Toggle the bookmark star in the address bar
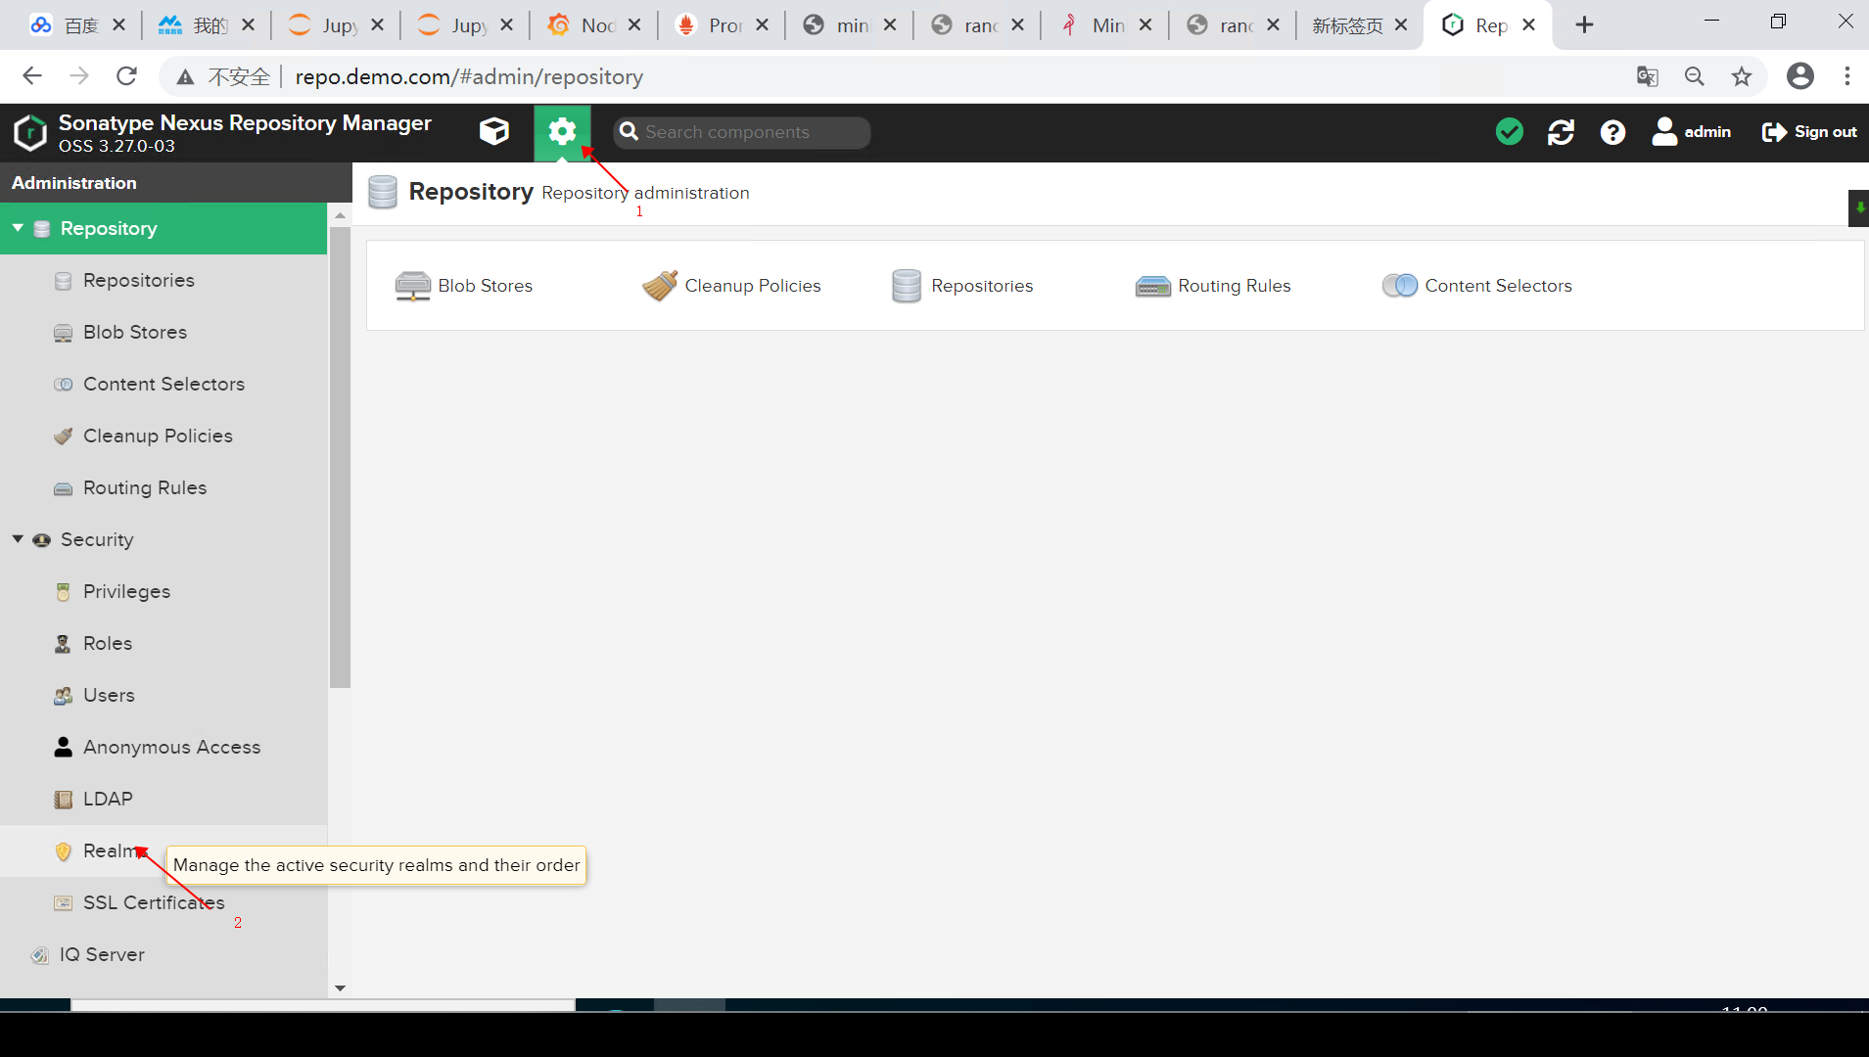 1742,76
